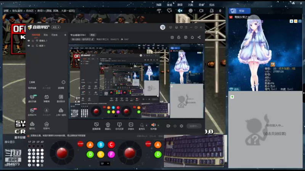This screenshot has height=171, width=305.
Task: Click the share icon in companion header
Action: point(199,37)
